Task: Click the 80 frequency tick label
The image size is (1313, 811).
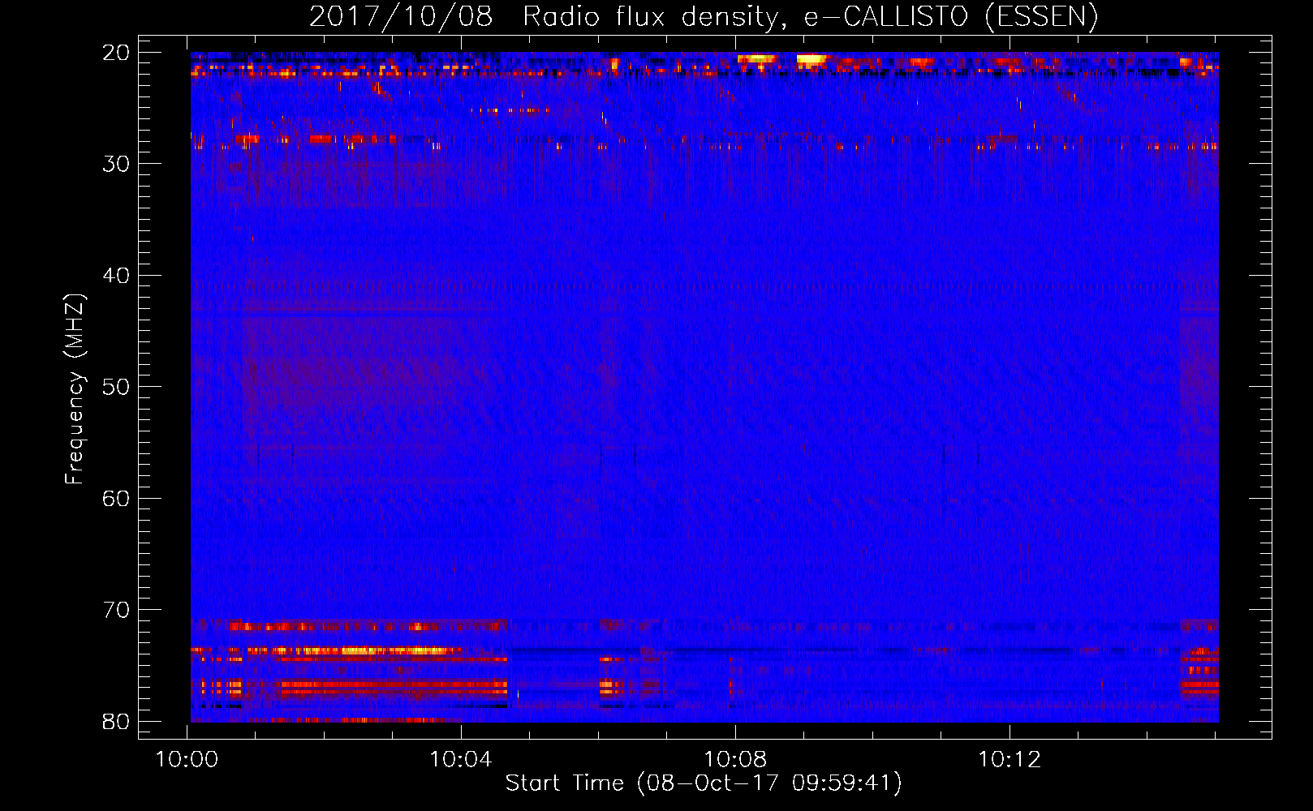Action: click(117, 722)
